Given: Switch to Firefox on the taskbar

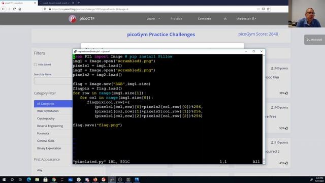Looking at the screenshot, I should click(x=95, y=179).
